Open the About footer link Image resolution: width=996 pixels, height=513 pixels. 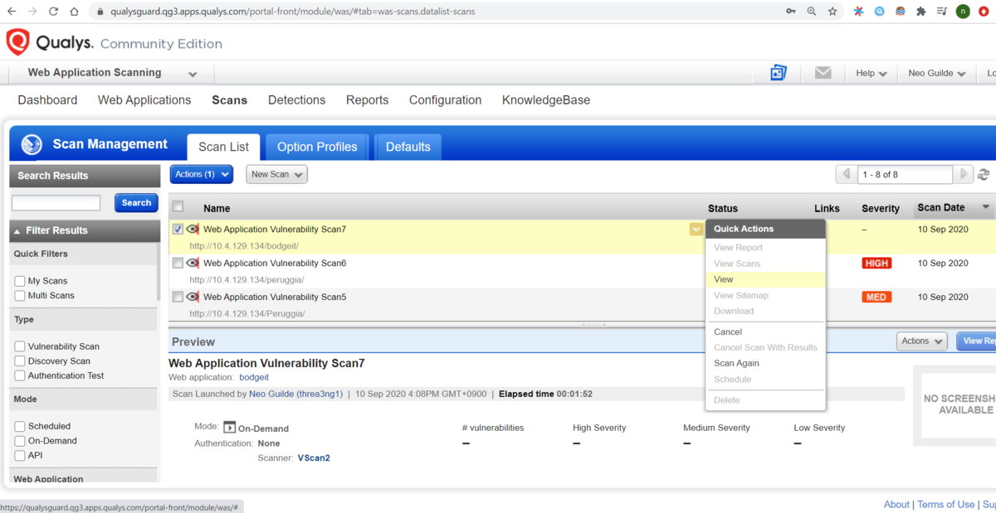point(896,504)
